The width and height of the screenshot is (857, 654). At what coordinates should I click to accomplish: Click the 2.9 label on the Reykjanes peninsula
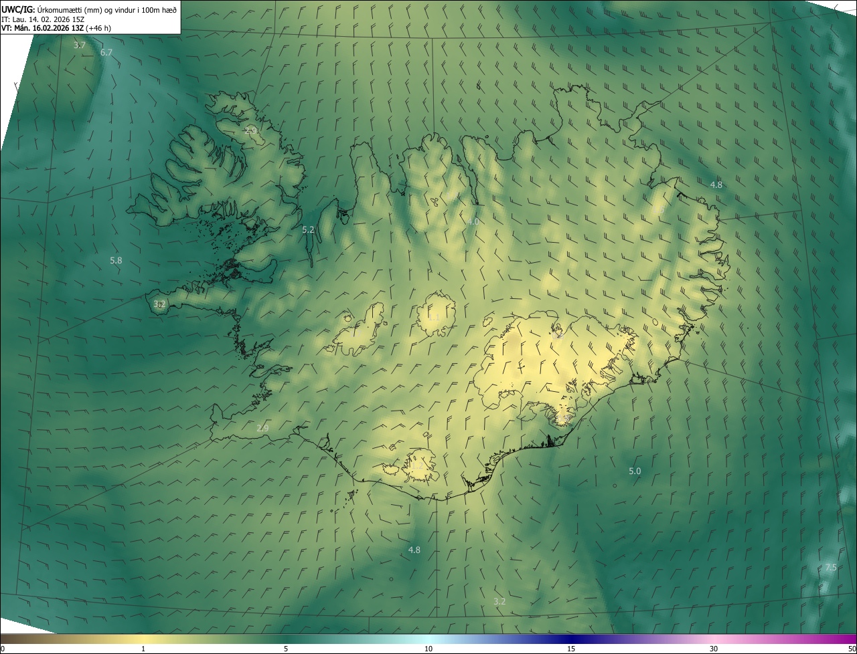pos(262,428)
